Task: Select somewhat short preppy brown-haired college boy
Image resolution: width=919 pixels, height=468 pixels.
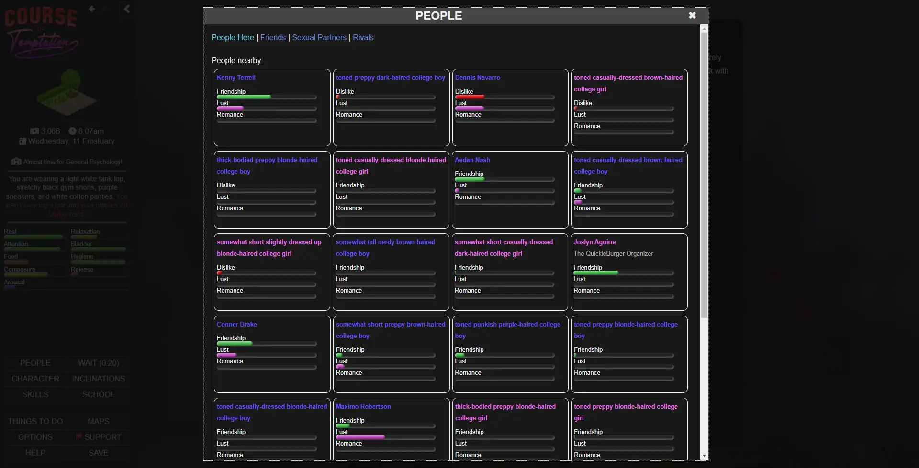Action: coord(391,330)
